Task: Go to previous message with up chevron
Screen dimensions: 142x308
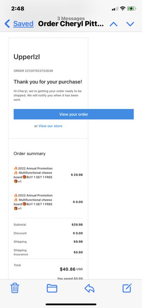Action: pyautogui.click(x=113, y=24)
